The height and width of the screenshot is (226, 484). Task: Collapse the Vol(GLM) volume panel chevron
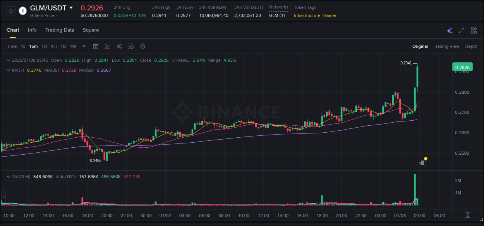[x=8, y=176]
